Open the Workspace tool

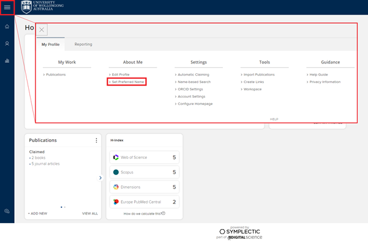click(x=251, y=89)
